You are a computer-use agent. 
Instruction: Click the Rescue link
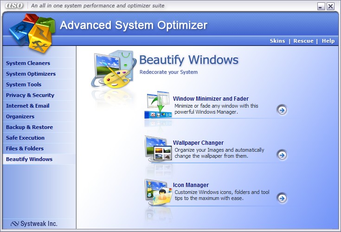303,41
